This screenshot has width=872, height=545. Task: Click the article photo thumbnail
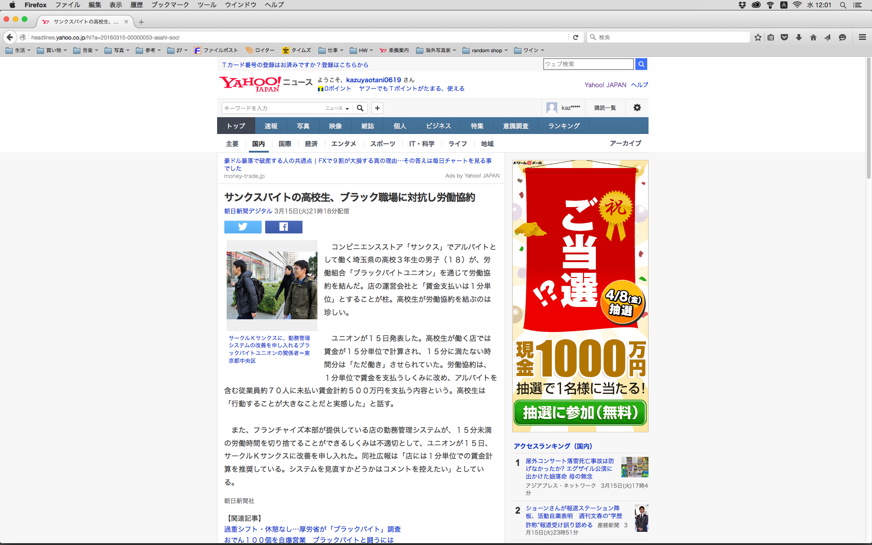click(x=272, y=285)
